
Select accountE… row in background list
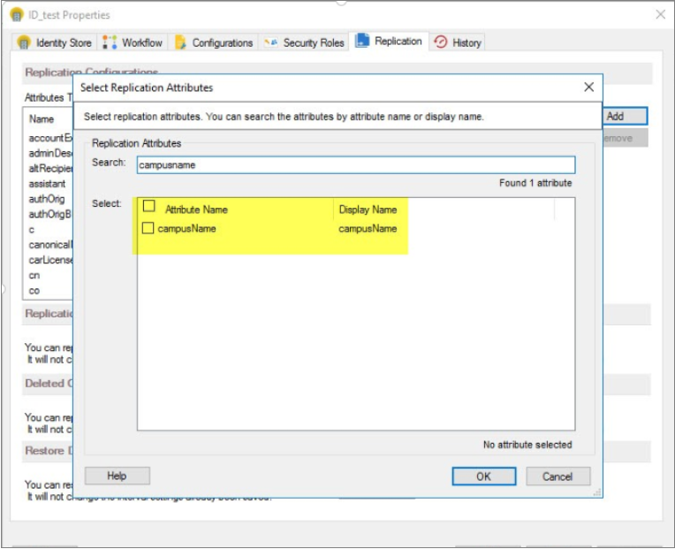pos(50,138)
